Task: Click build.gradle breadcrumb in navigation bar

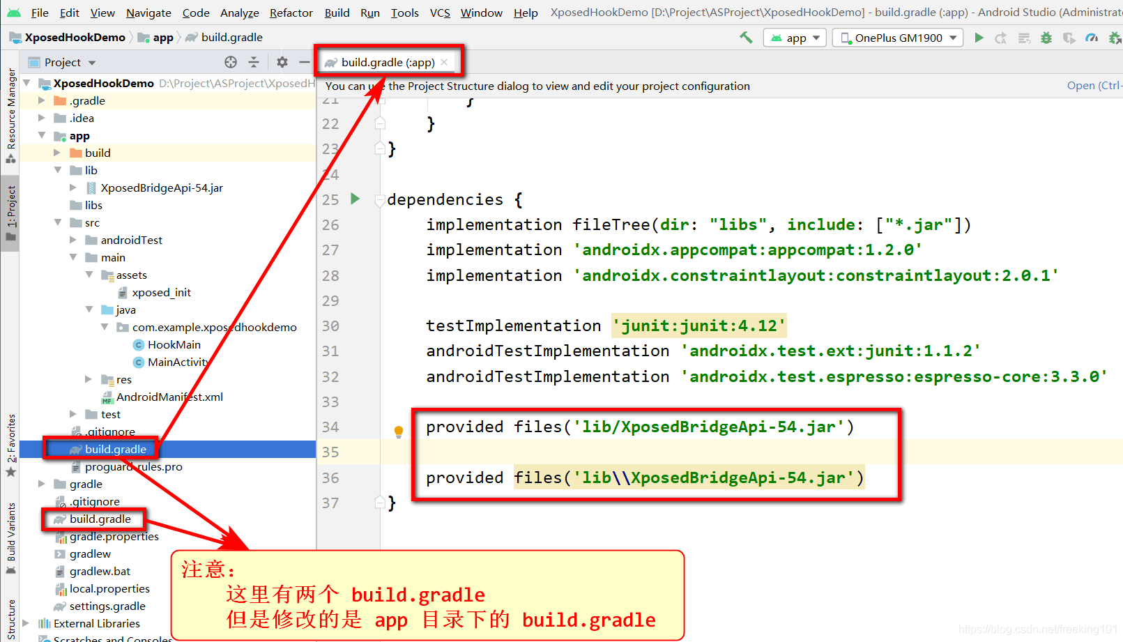Action: pyautogui.click(x=224, y=38)
